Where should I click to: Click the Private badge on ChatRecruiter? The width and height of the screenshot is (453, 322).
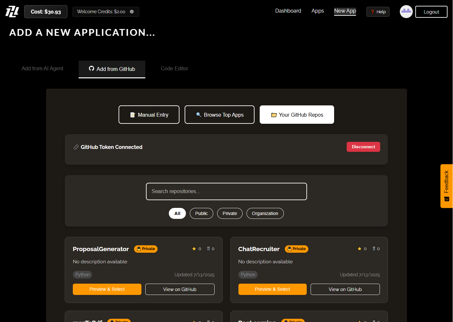[296, 249]
